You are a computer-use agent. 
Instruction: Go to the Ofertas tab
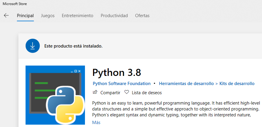(142, 16)
